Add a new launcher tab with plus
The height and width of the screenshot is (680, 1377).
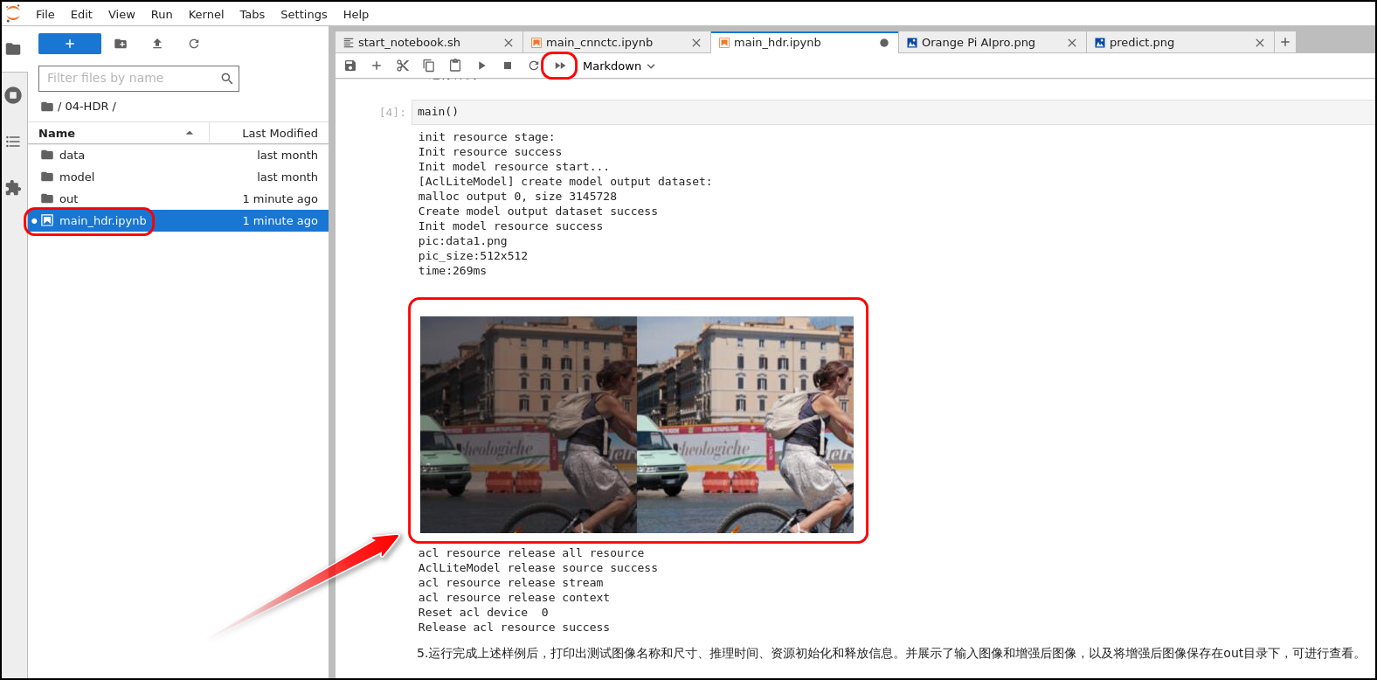[x=1285, y=42]
